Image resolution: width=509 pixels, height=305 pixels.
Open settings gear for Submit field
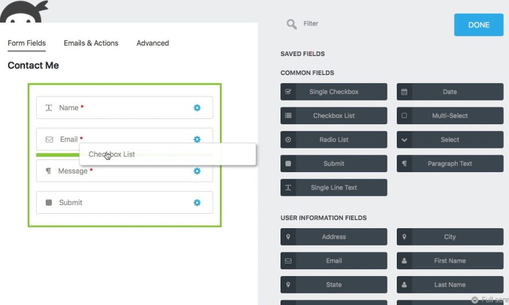pyautogui.click(x=197, y=203)
